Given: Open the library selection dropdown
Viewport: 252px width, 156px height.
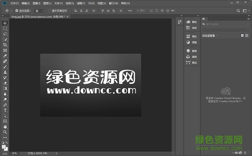Looking at the screenshot, I should pos(226,30).
